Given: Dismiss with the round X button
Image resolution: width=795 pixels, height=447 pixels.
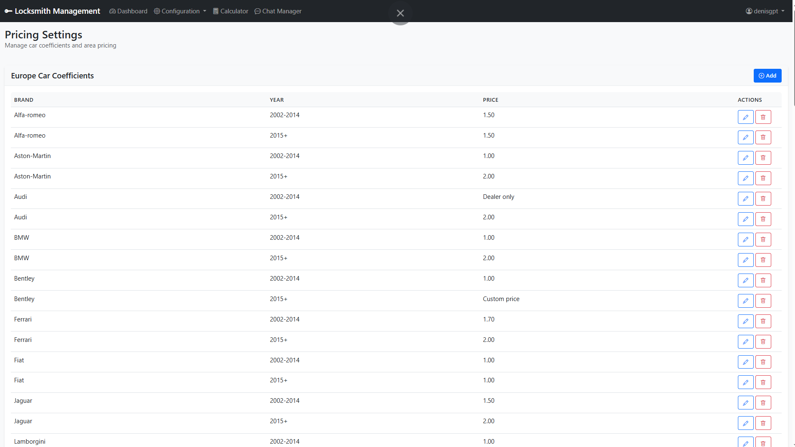Looking at the screenshot, I should [x=400, y=13].
